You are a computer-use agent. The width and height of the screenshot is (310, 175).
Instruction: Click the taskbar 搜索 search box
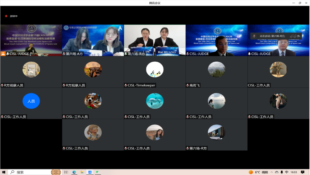pyautogui.click(x=34, y=172)
